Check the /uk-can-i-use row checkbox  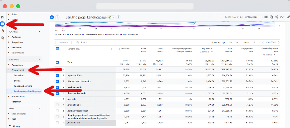pyautogui.click(x=57, y=123)
